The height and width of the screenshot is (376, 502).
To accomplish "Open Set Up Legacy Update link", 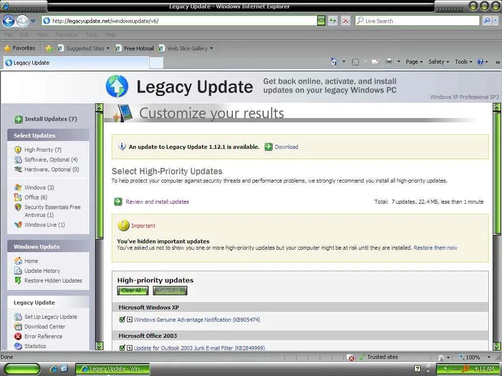I will (x=50, y=317).
